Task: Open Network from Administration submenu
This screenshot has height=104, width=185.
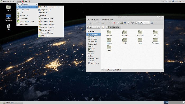Action: point(51,13)
